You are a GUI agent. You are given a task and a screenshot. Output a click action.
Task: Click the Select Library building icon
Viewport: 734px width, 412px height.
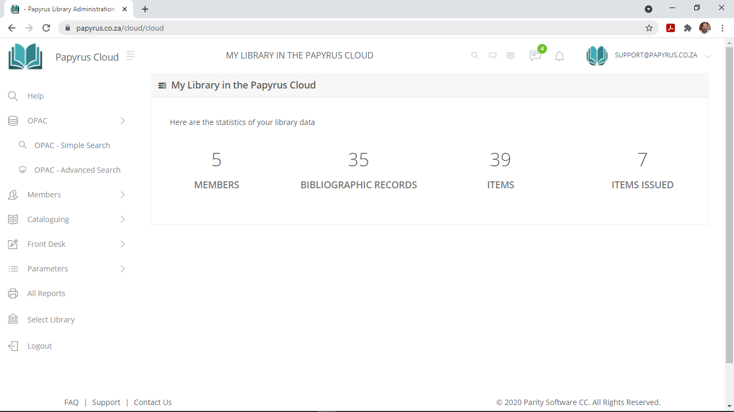point(13,319)
